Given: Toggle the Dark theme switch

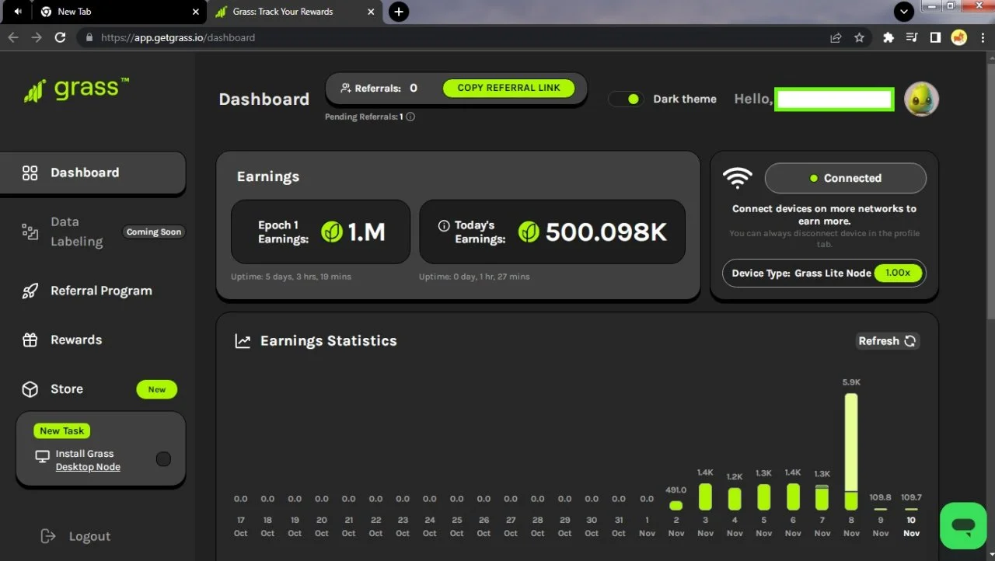Looking at the screenshot, I should point(626,99).
